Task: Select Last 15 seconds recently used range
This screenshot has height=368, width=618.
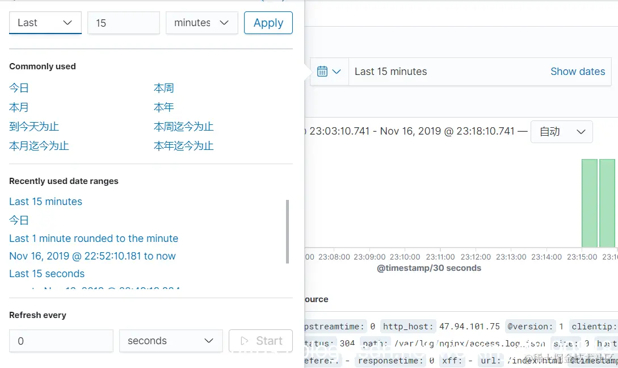Action: [47, 274]
